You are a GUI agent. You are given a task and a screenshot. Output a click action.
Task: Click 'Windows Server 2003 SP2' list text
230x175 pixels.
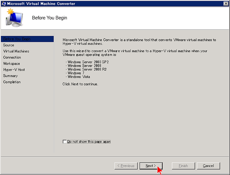pyautogui.click(x=88, y=62)
